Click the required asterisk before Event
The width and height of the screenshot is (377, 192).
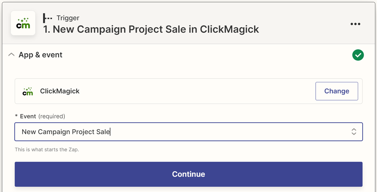[x=16, y=117]
